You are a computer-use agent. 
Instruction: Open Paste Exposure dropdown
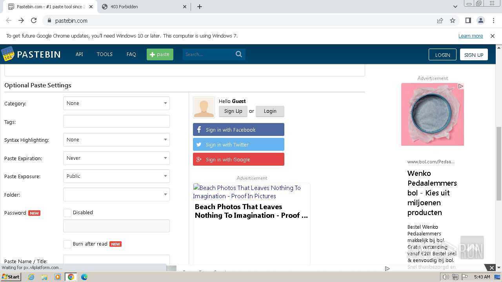pyautogui.click(x=116, y=176)
